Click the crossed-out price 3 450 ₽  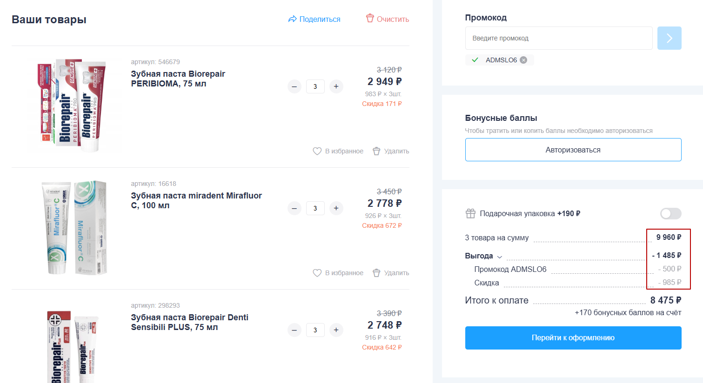click(389, 191)
